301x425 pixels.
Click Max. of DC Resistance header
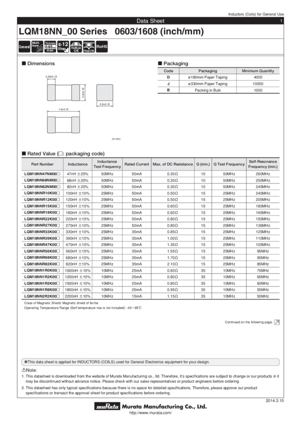173,164
